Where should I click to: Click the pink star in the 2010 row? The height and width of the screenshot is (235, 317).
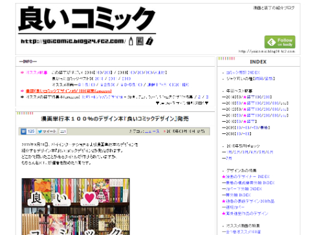point(245,122)
